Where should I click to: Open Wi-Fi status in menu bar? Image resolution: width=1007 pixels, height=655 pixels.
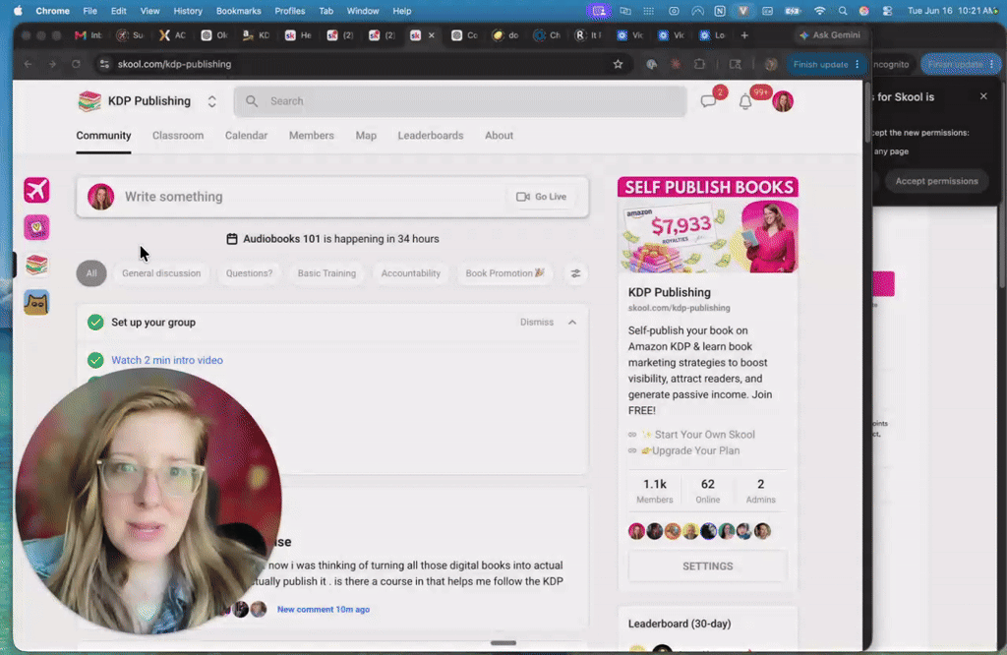point(819,11)
